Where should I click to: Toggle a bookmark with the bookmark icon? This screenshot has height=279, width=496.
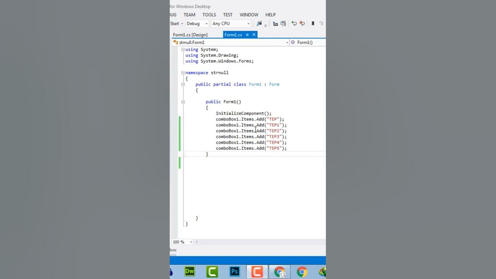click(313, 24)
